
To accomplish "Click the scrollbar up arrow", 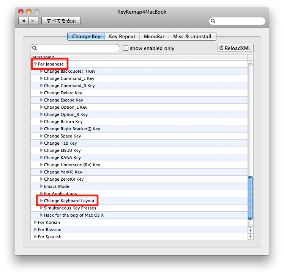I will point(250,230).
